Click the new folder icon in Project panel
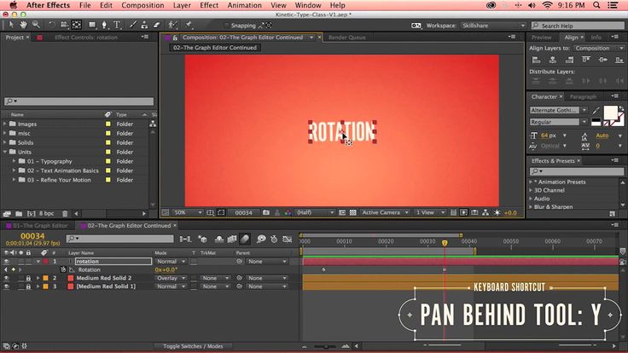The width and height of the screenshot is (628, 353). click(x=19, y=214)
